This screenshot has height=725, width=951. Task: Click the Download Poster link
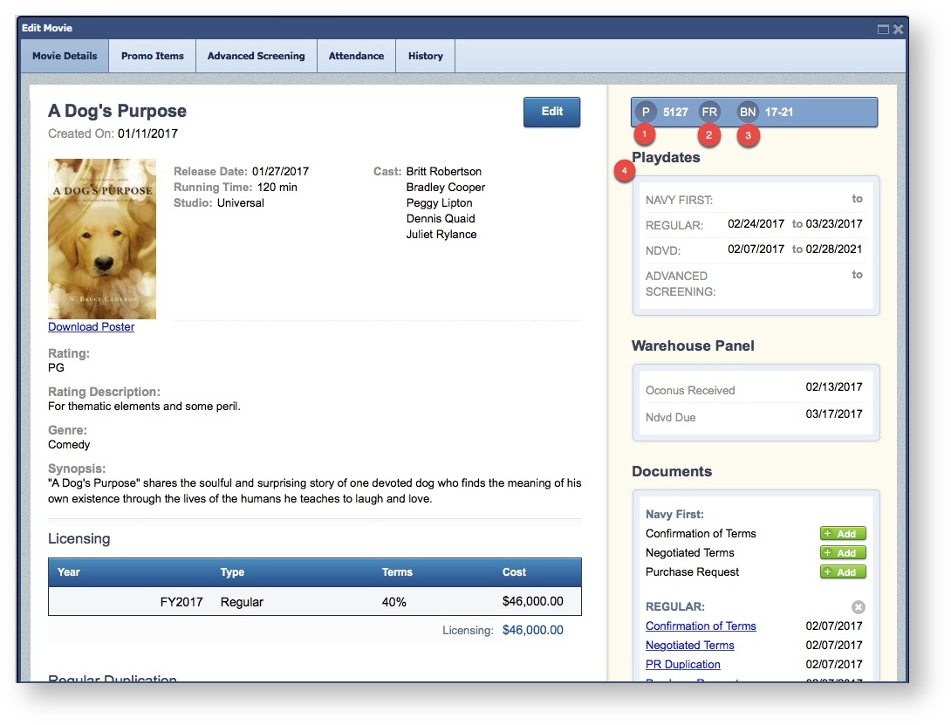pos(91,327)
